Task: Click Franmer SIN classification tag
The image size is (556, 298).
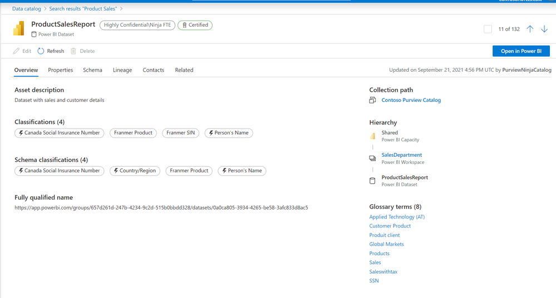Action: tap(180, 133)
